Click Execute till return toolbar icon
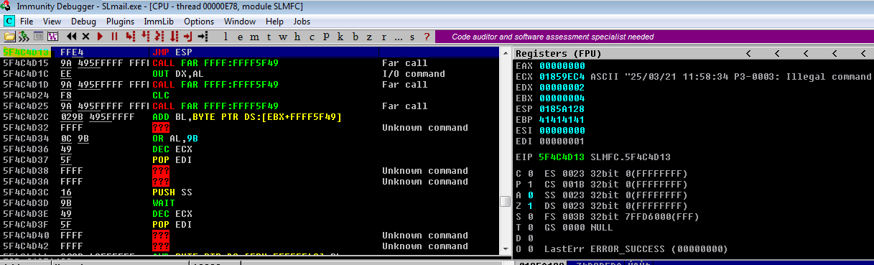The height and width of the screenshot is (265, 874). point(188,36)
